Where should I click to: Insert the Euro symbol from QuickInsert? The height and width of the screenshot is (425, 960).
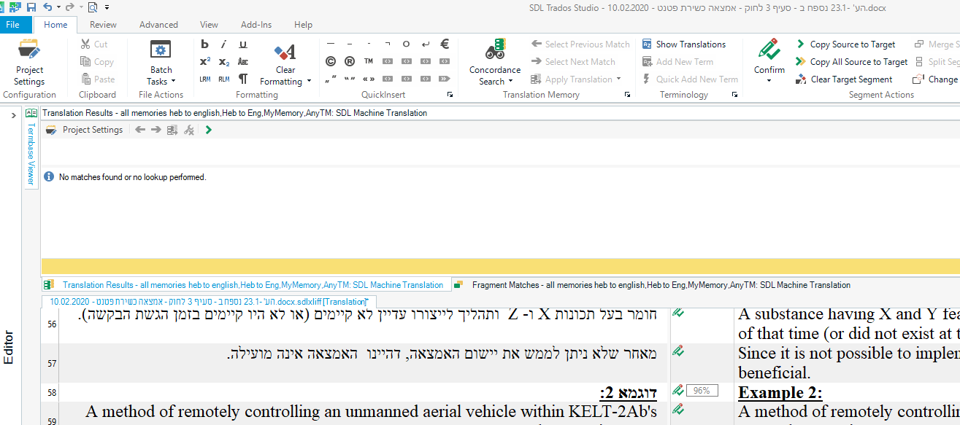coord(444,44)
